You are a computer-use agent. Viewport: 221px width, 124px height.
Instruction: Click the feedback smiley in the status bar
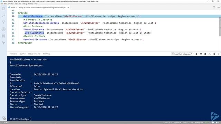pos(213,123)
